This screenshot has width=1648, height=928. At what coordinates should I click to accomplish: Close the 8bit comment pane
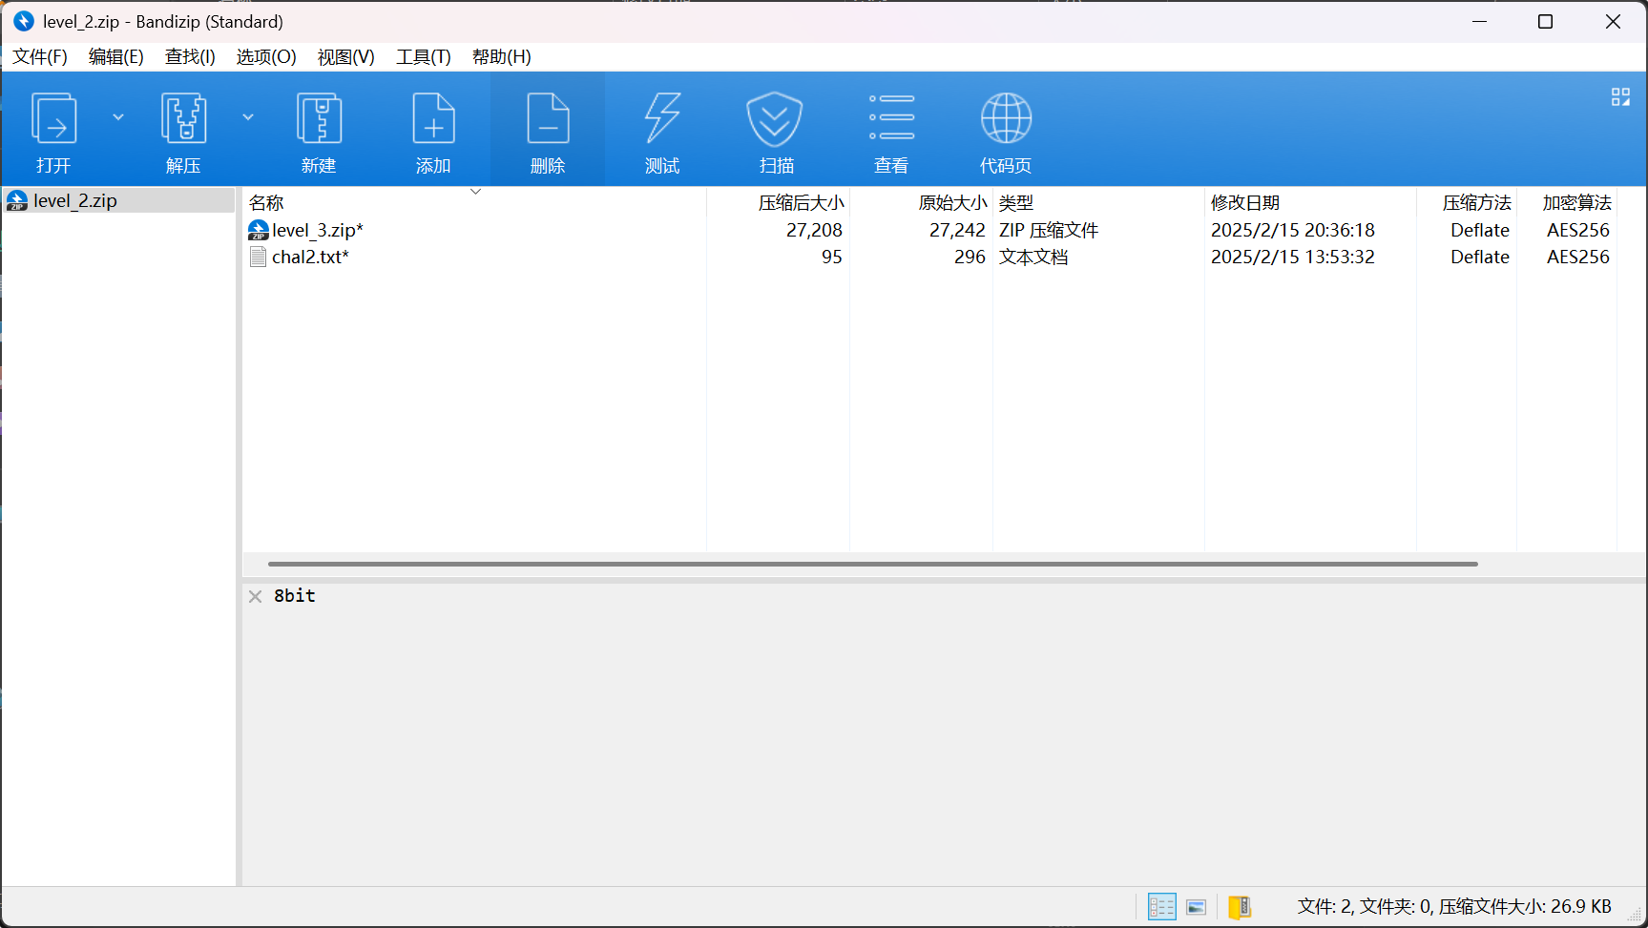256,596
